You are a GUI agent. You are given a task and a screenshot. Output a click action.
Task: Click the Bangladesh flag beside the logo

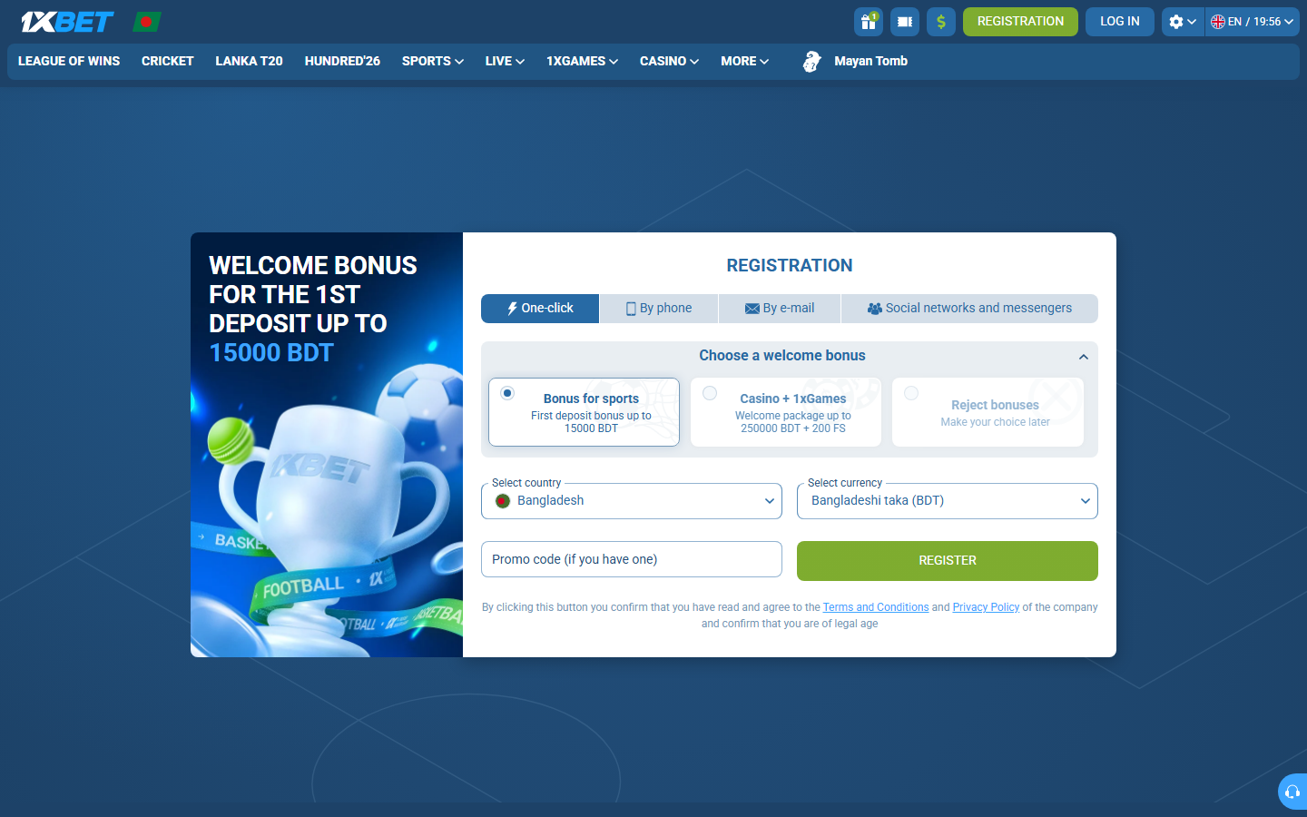[147, 22]
